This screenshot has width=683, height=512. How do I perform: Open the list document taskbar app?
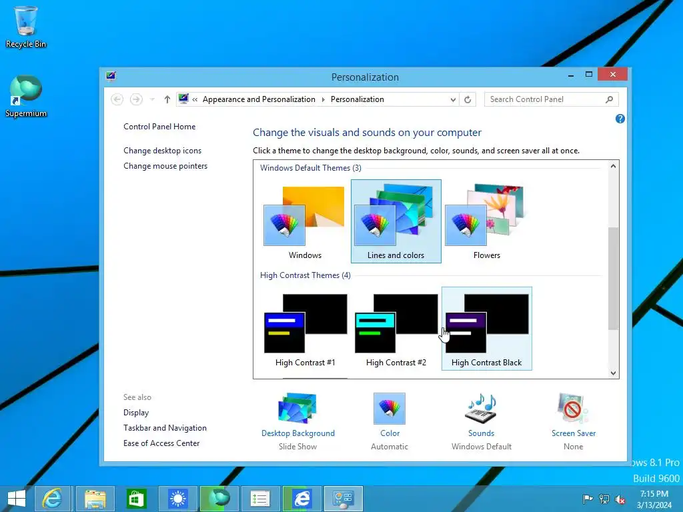pyautogui.click(x=261, y=499)
